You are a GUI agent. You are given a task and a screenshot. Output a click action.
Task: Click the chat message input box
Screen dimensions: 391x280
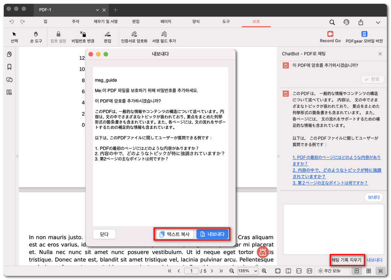(333, 229)
